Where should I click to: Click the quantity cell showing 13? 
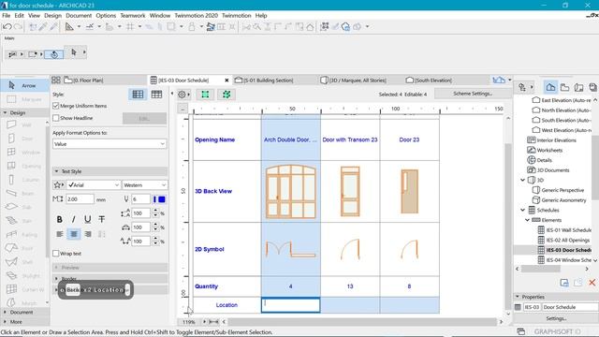tap(350, 286)
